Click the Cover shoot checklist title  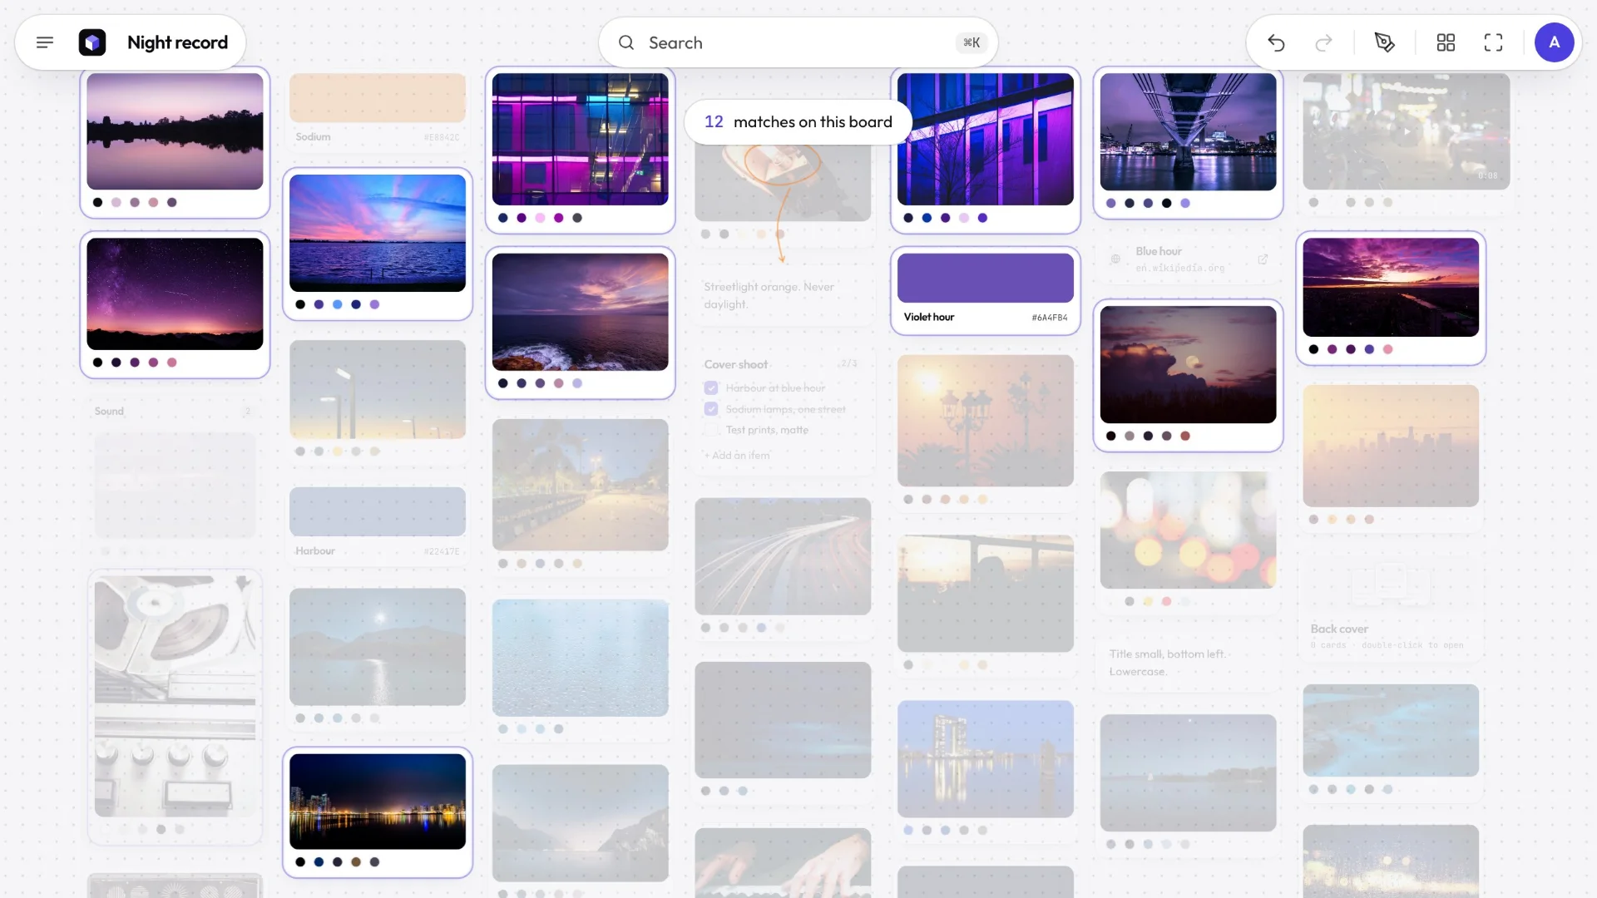click(x=736, y=364)
